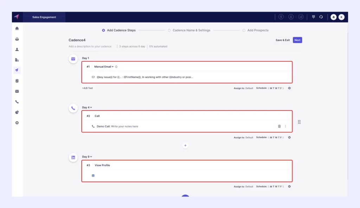
Task: Open the Home icon in sidebar
Action: tap(17, 28)
